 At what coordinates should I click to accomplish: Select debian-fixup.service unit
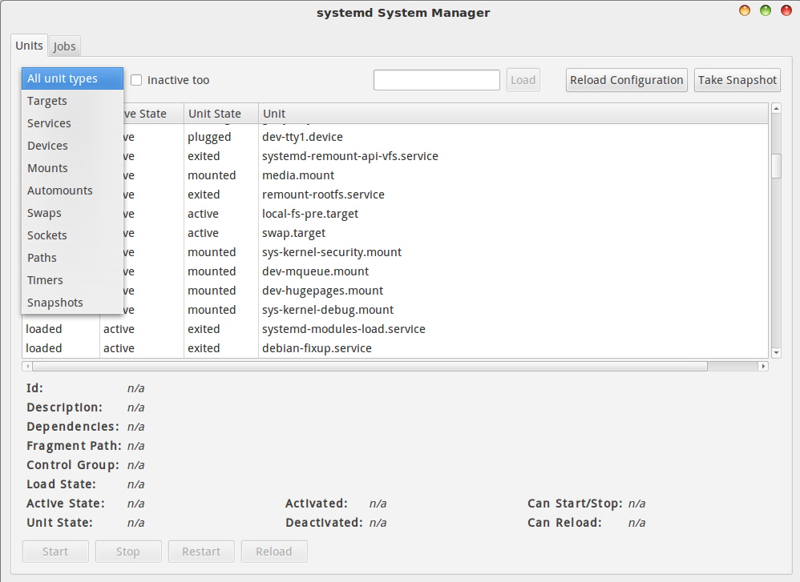pyautogui.click(x=317, y=348)
